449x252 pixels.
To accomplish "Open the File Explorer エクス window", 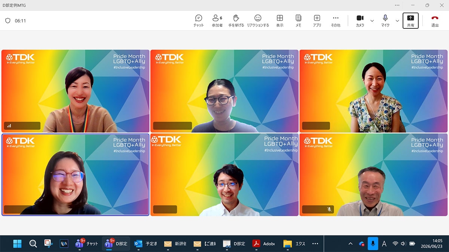I will pyautogui.click(x=294, y=244).
